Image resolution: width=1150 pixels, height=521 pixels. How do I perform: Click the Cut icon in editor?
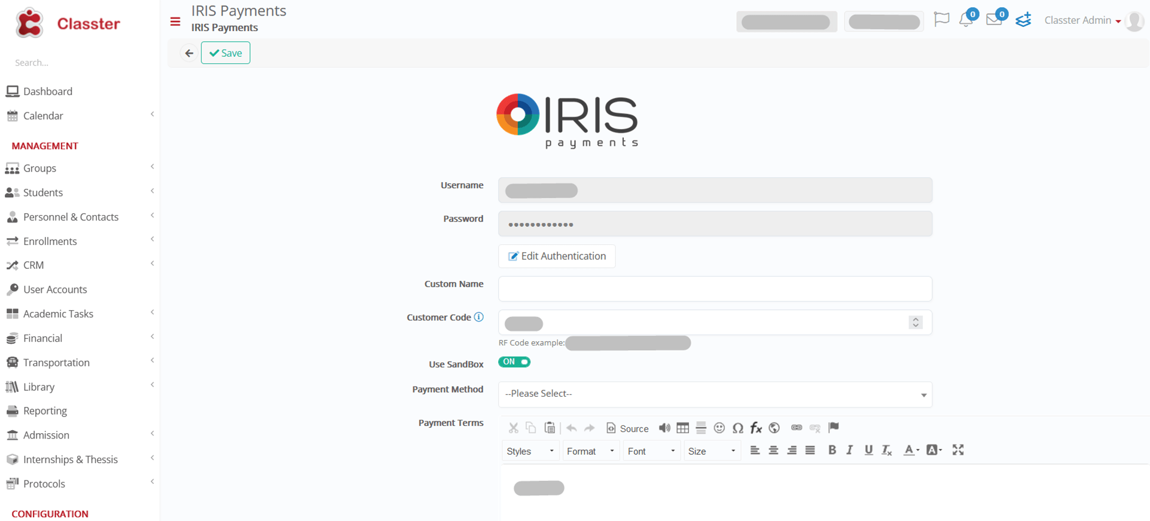tap(513, 428)
